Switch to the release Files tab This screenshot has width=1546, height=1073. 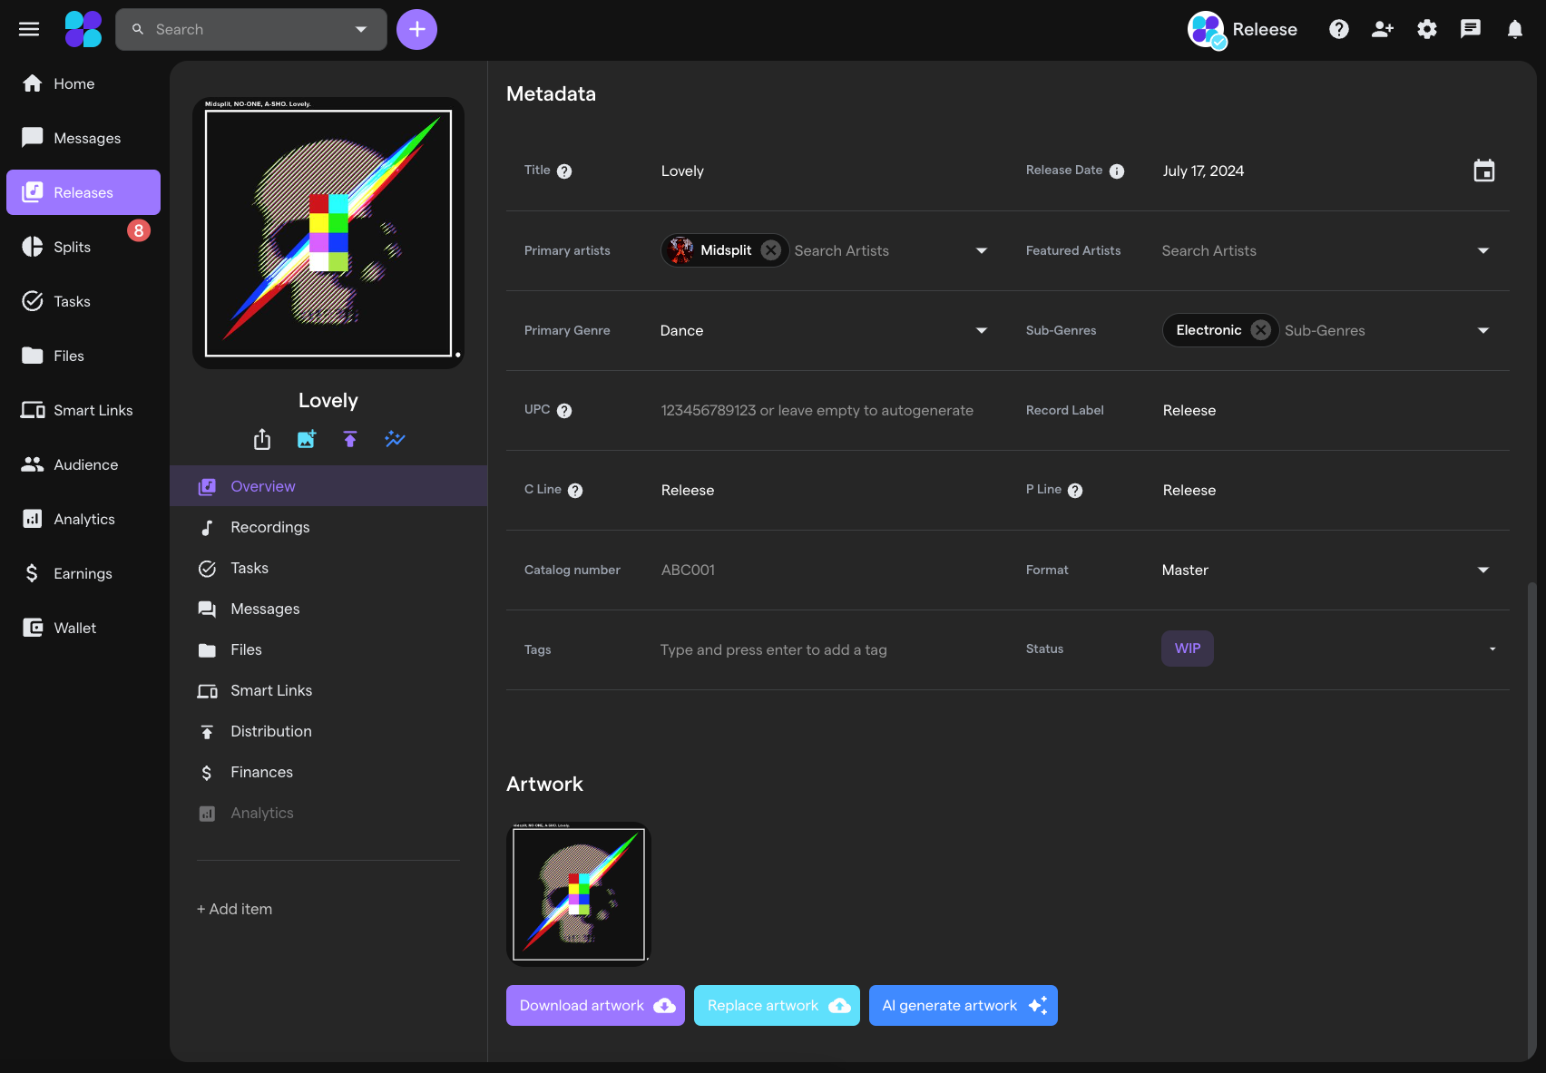pyautogui.click(x=328, y=649)
